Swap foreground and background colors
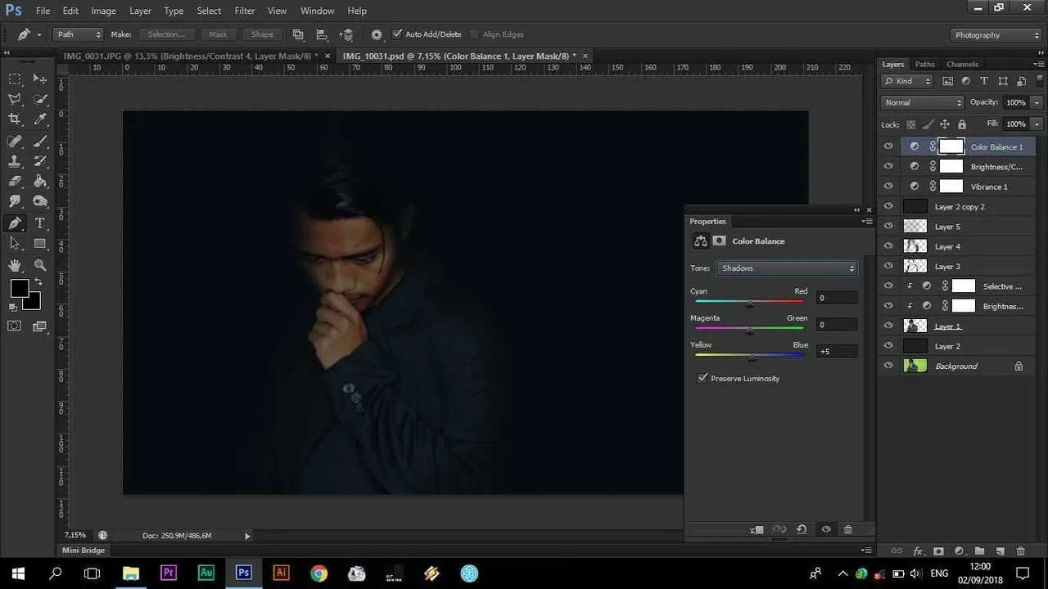The height and width of the screenshot is (589, 1048). pyautogui.click(x=38, y=282)
